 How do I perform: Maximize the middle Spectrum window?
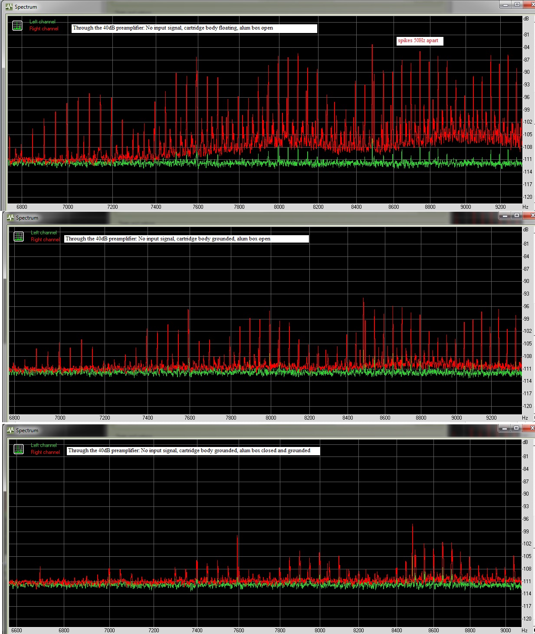(516, 215)
